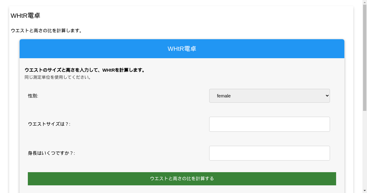Viewport: 367px width, 193px height.
Task: Click the scrollbar down arrow
Action: point(365,191)
